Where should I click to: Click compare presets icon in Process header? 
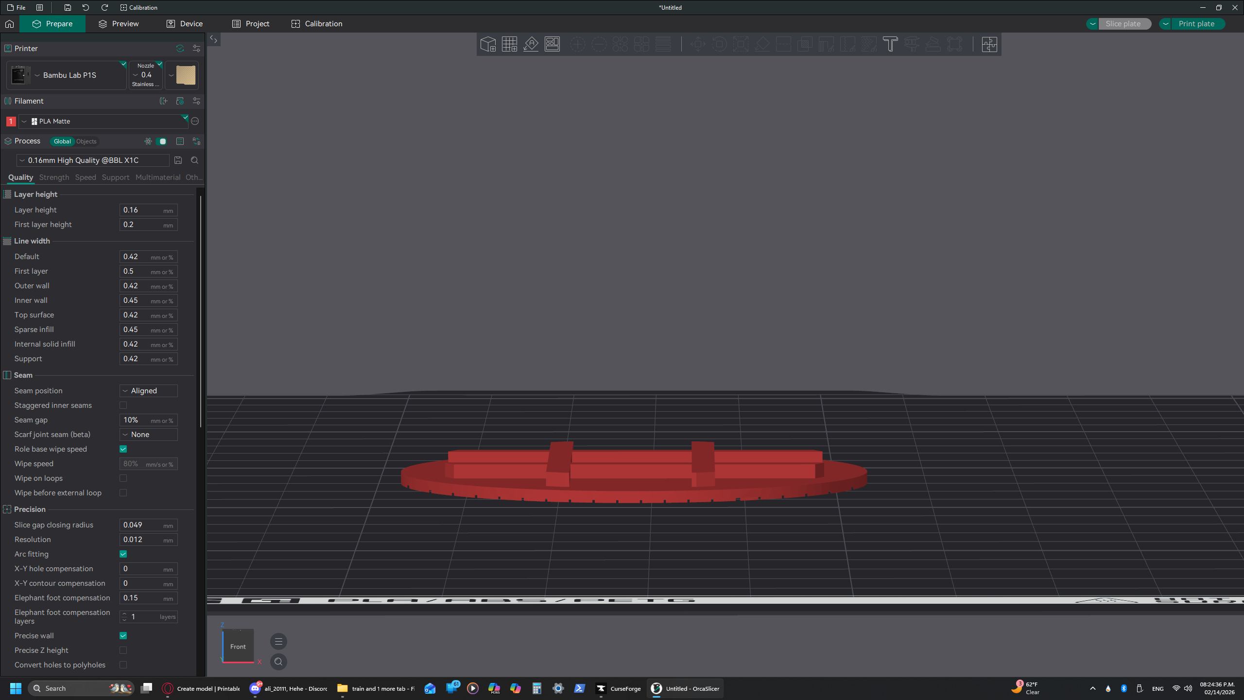[x=196, y=141]
